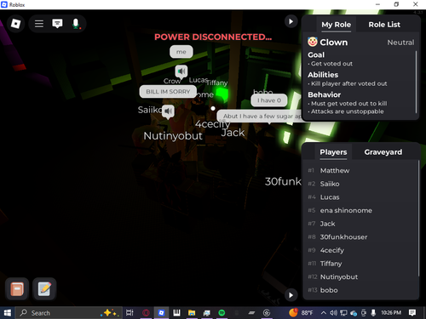Click the Roblox taskbar icon
This screenshot has width=426, height=319.
pyautogui.click(x=161, y=313)
